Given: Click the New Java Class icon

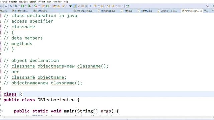Looking at the screenshot, I should [x=47, y=6].
